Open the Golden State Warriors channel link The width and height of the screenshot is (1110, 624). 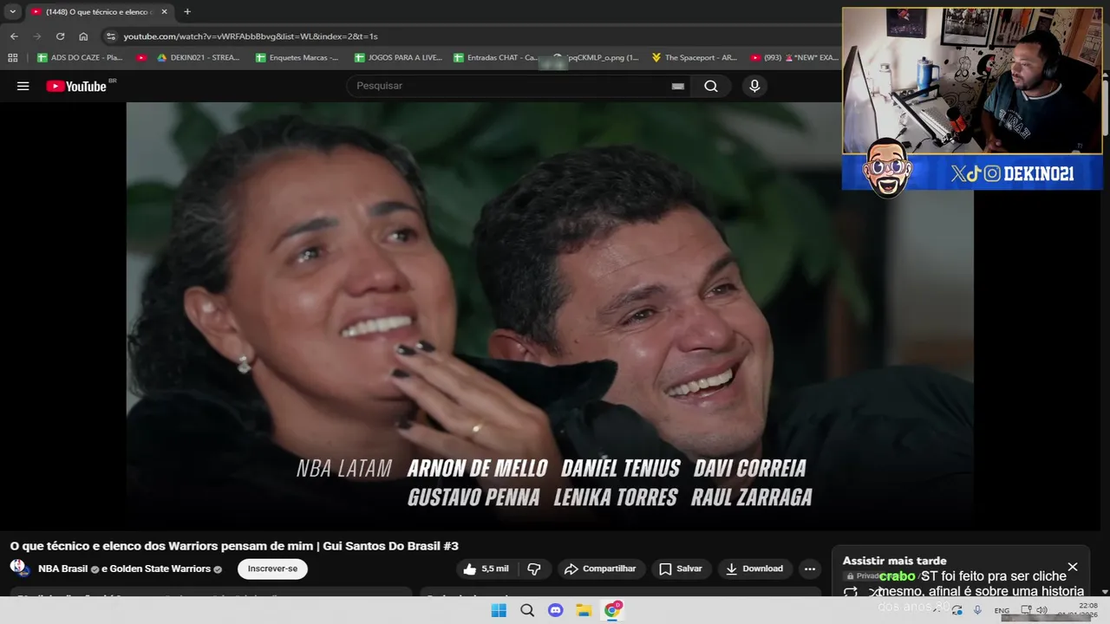point(161,569)
